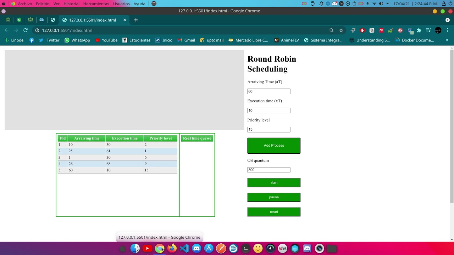Open the tab search dropdown arrow
The image size is (454, 255).
(448, 20)
